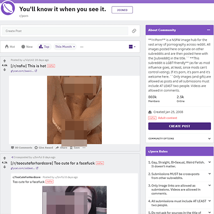
Task: Open the 80 Comments section
Action: (21, 147)
